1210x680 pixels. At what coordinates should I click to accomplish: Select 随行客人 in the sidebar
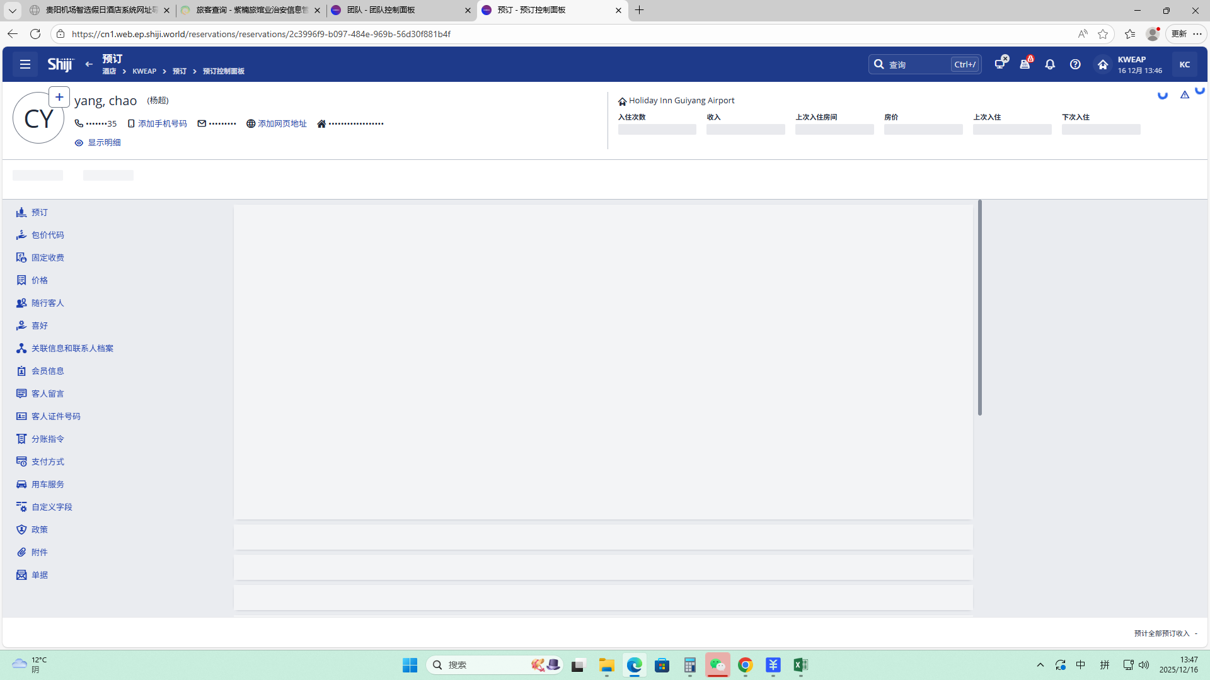click(x=47, y=303)
